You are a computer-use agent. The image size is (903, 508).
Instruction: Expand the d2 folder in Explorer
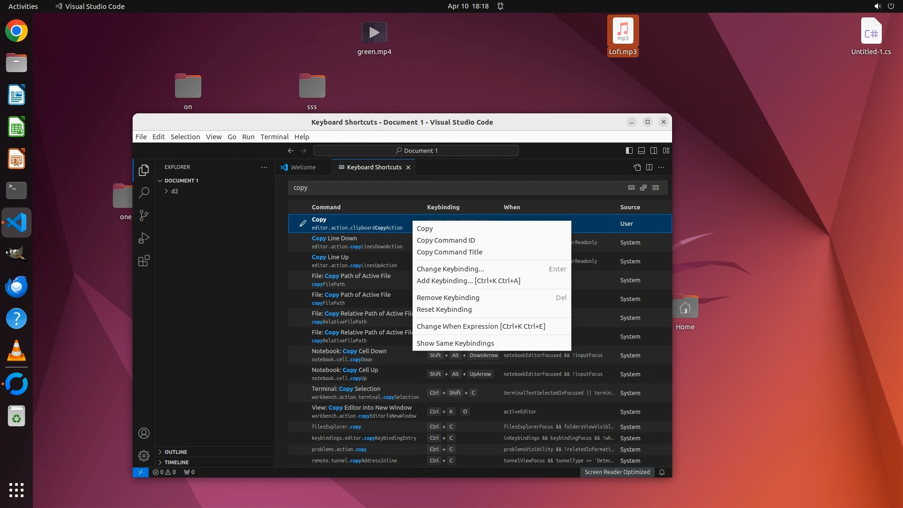(x=174, y=191)
